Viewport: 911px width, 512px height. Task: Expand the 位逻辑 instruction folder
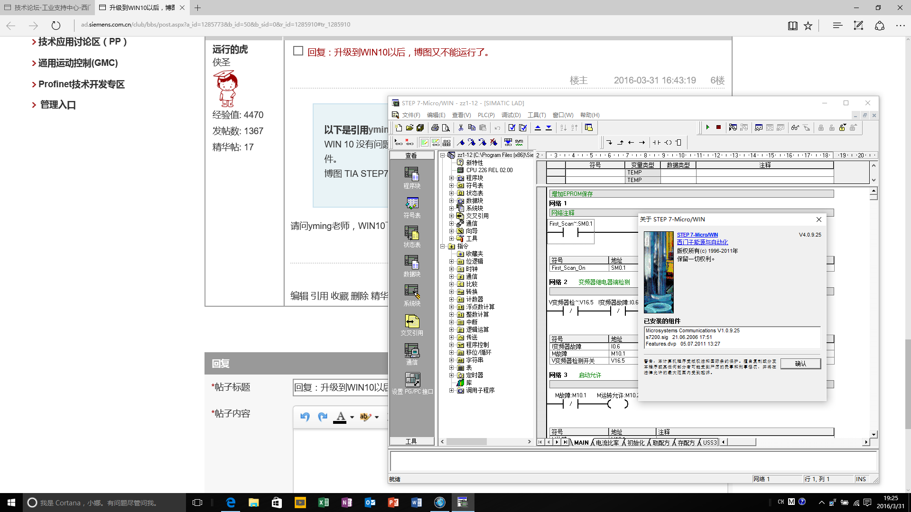tap(451, 262)
